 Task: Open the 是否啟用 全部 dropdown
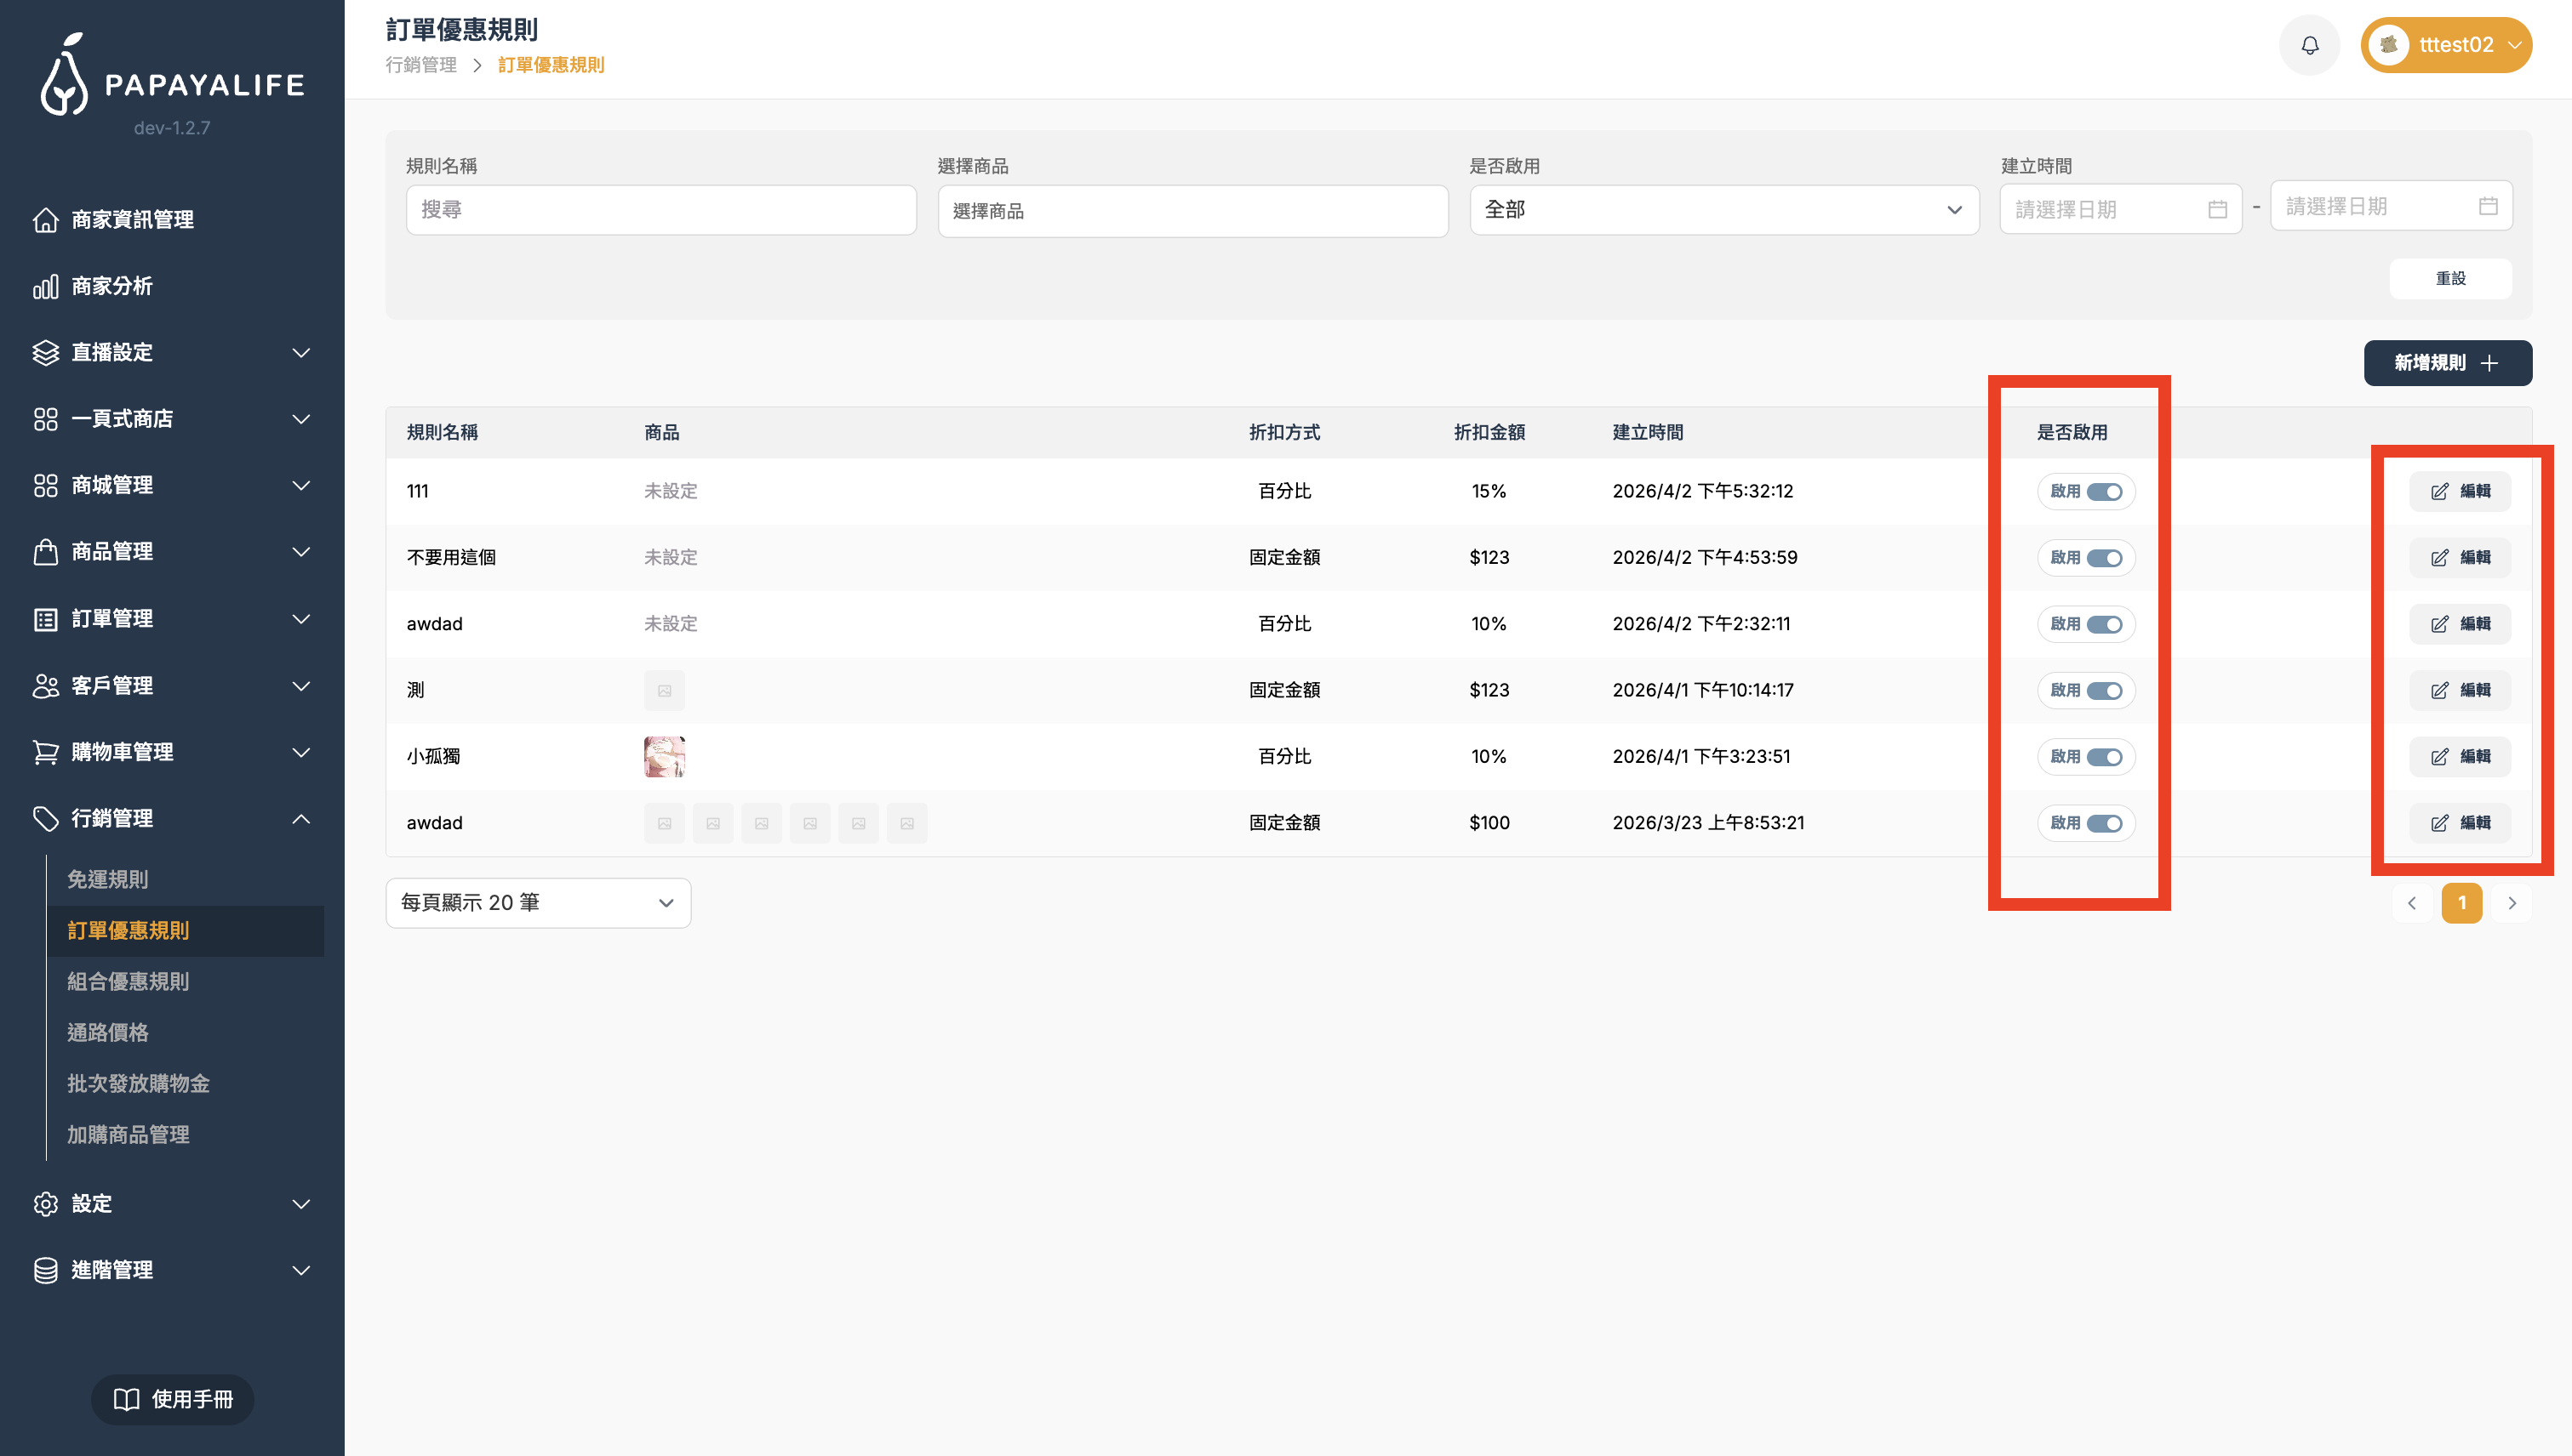pyautogui.click(x=1723, y=210)
